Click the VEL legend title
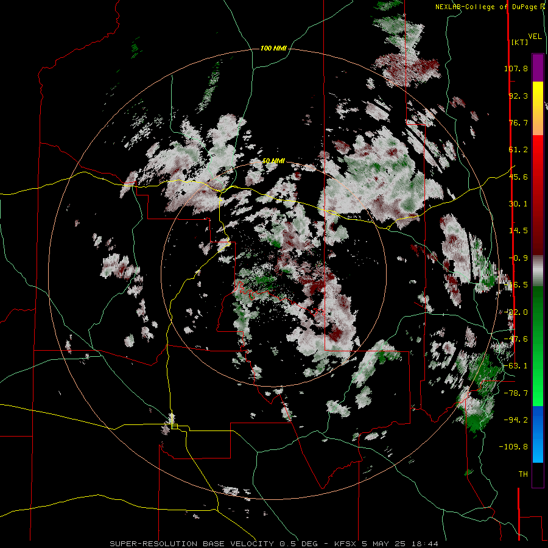This screenshot has height=548, width=548. pos(535,37)
